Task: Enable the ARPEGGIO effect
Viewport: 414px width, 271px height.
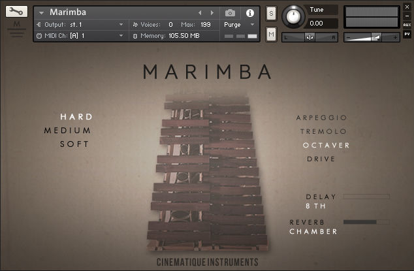Action: [x=321, y=118]
